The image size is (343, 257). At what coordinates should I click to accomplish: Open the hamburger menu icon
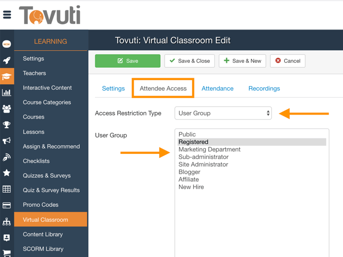[x=7, y=15]
